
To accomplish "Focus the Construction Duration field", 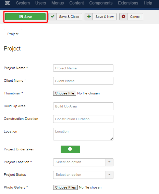I will click(83, 119).
